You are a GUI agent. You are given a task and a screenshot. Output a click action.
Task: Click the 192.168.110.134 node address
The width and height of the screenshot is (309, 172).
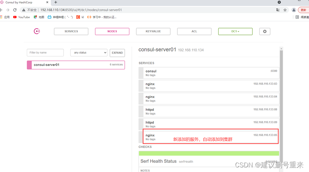(x=191, y=50)
